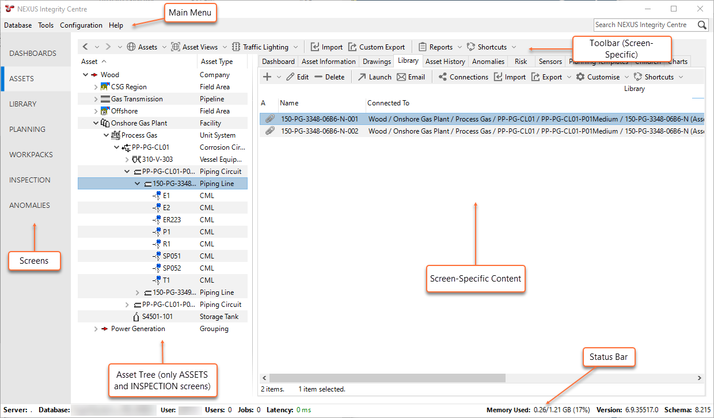Image resolution: width=714 pixels, height=418 pixels.
Task: Email the selected document
Action: coord(411,77)
